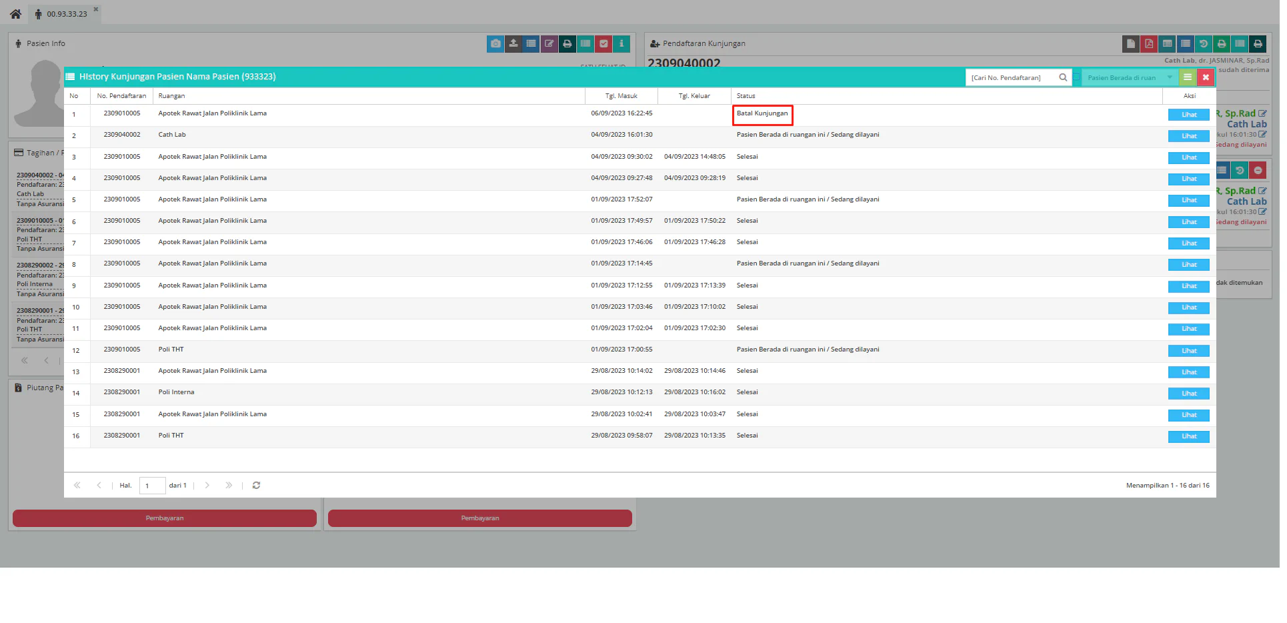Click the blue list icon in Pasien Info panel
Viewport: 1287px width, 623px height.
tap(531, 44)
